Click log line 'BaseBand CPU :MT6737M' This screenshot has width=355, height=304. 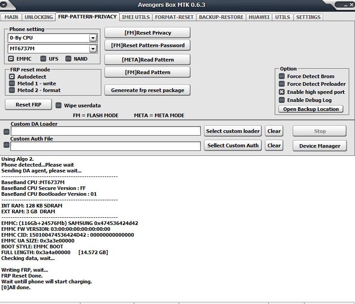pos(33,182)
